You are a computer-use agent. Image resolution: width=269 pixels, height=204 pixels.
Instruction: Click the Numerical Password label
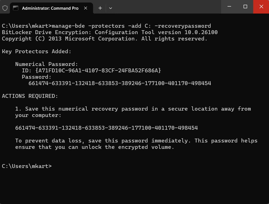click(x=46, y=64)
